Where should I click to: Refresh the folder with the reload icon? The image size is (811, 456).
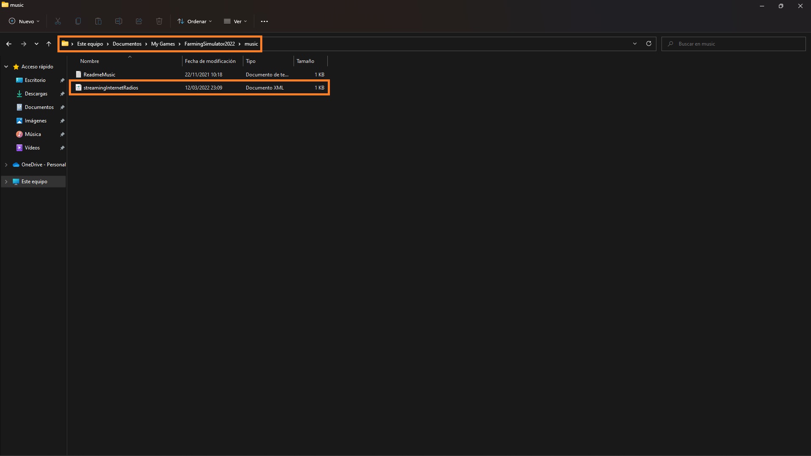pyautogui.click(x=649, y=43)
